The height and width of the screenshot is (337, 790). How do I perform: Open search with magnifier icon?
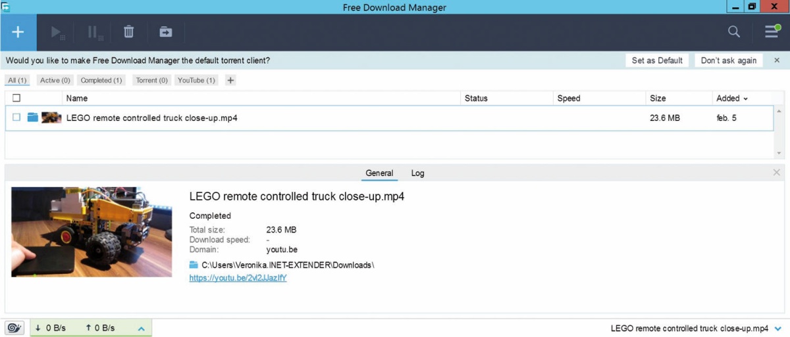[734, 32]
